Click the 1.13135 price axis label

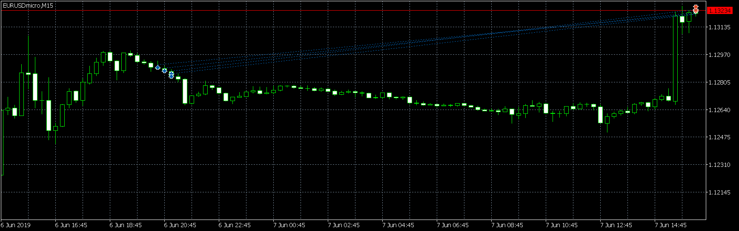pyautogui.click(x=719, y=27)
